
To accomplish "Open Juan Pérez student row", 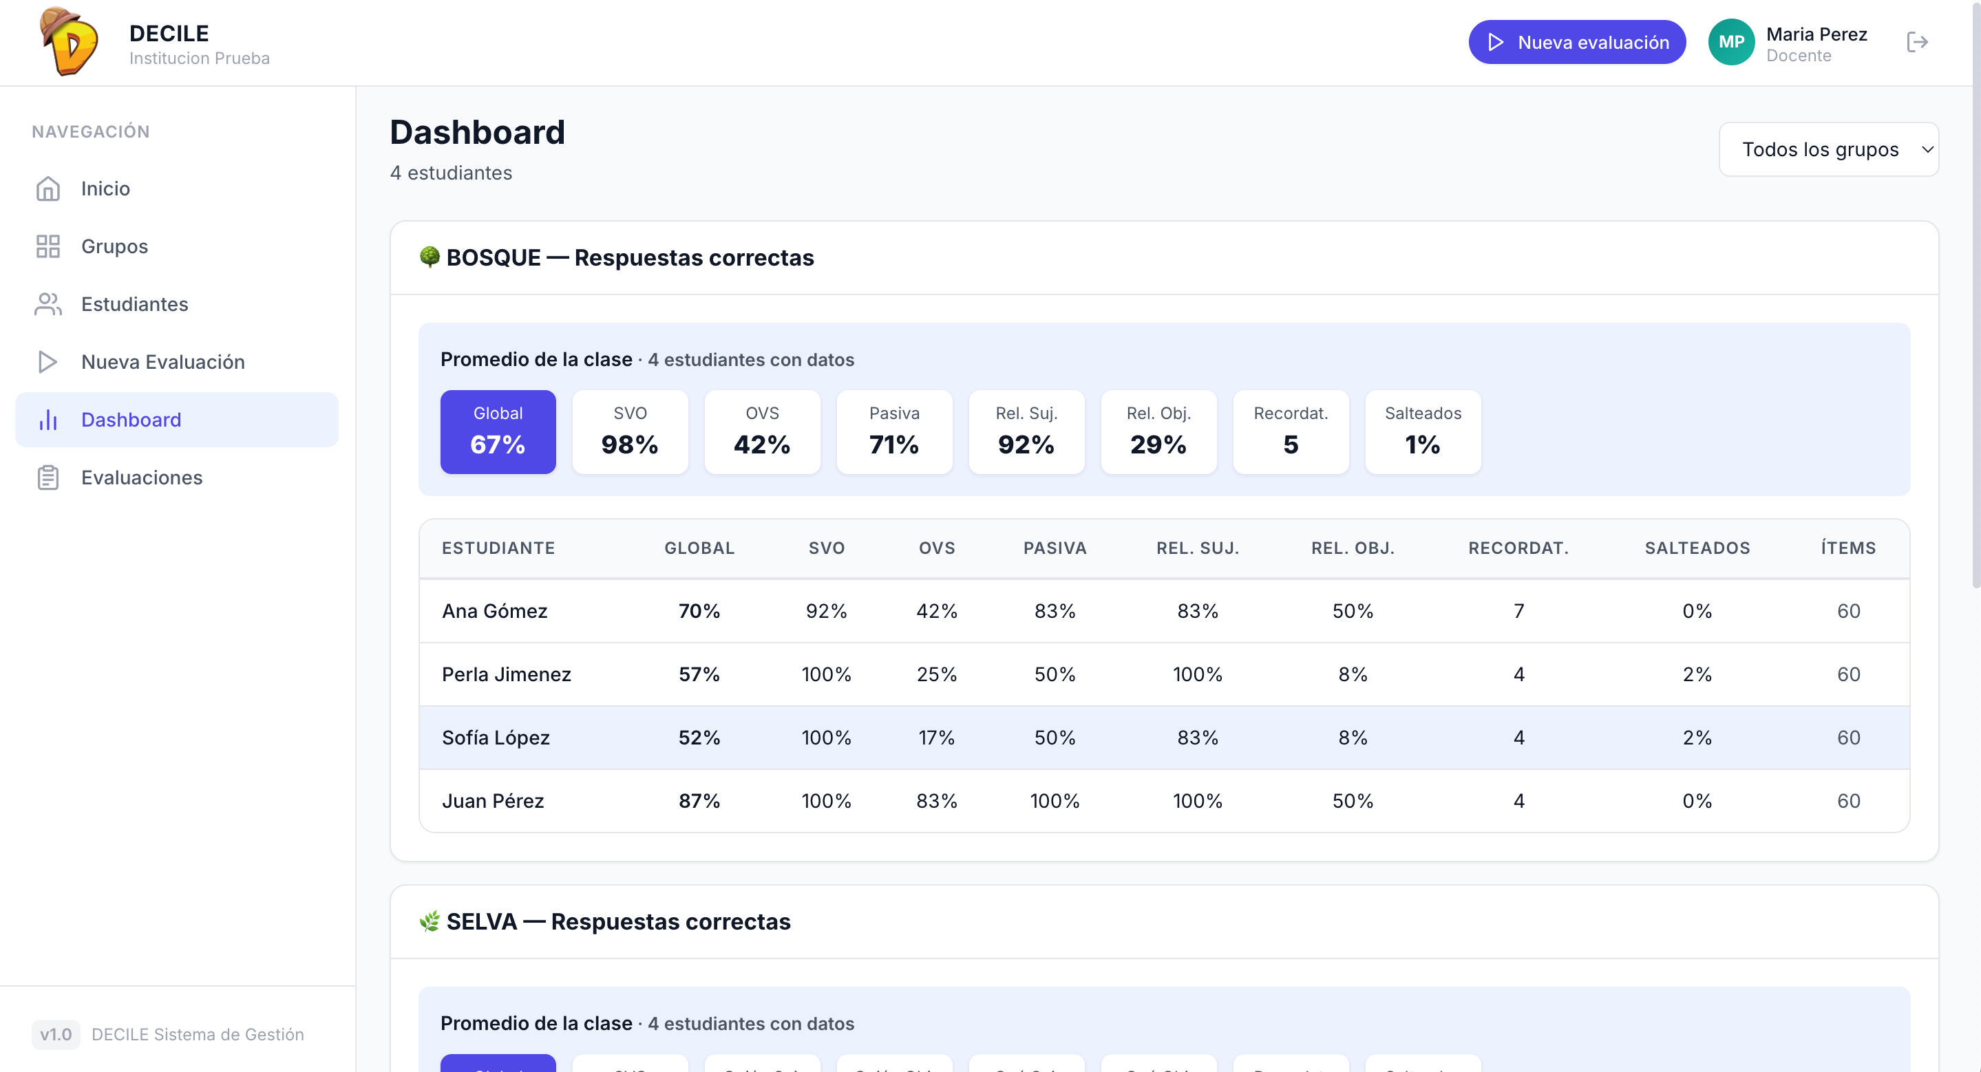I will (1164, 801).
